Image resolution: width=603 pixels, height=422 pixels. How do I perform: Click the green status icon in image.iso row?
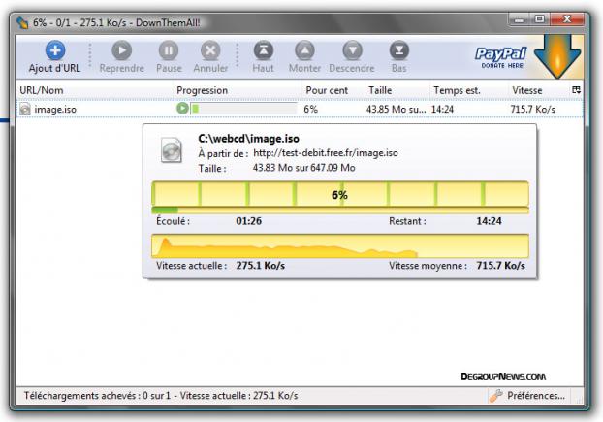coord(181,110)
